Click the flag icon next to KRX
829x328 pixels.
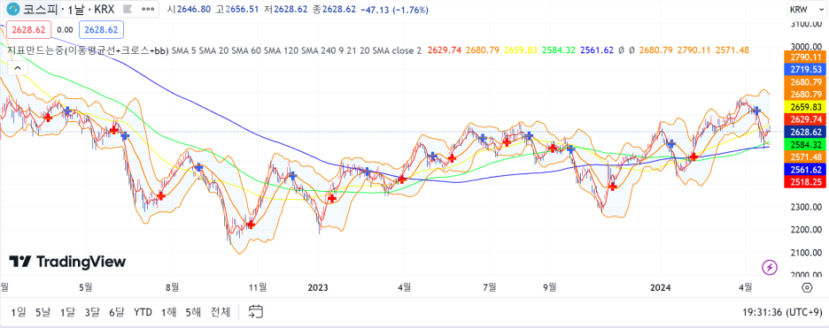tap(127, 10)
